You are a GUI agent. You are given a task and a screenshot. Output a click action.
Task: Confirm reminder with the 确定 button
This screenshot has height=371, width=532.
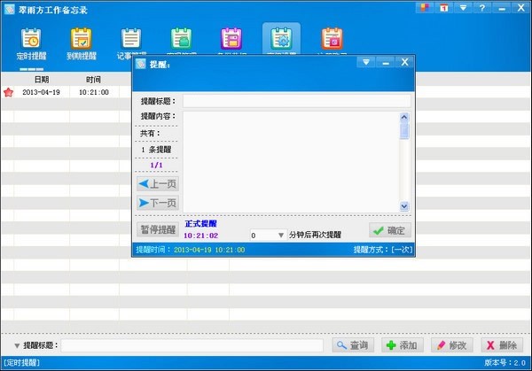point(390,230)
